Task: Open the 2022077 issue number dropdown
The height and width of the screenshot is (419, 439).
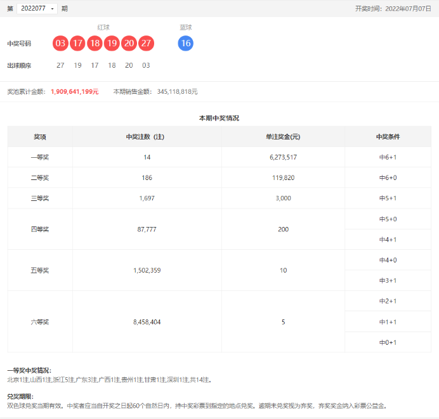Action: click(37, 9)
